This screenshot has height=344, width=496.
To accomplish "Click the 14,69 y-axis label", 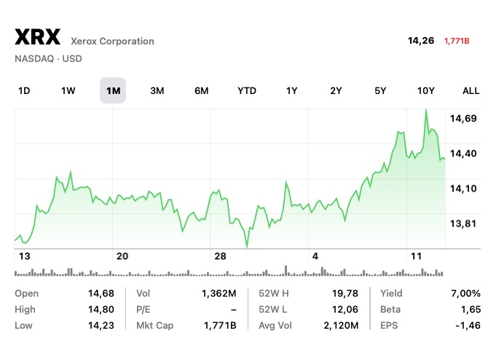I will (x=463, y=118).
